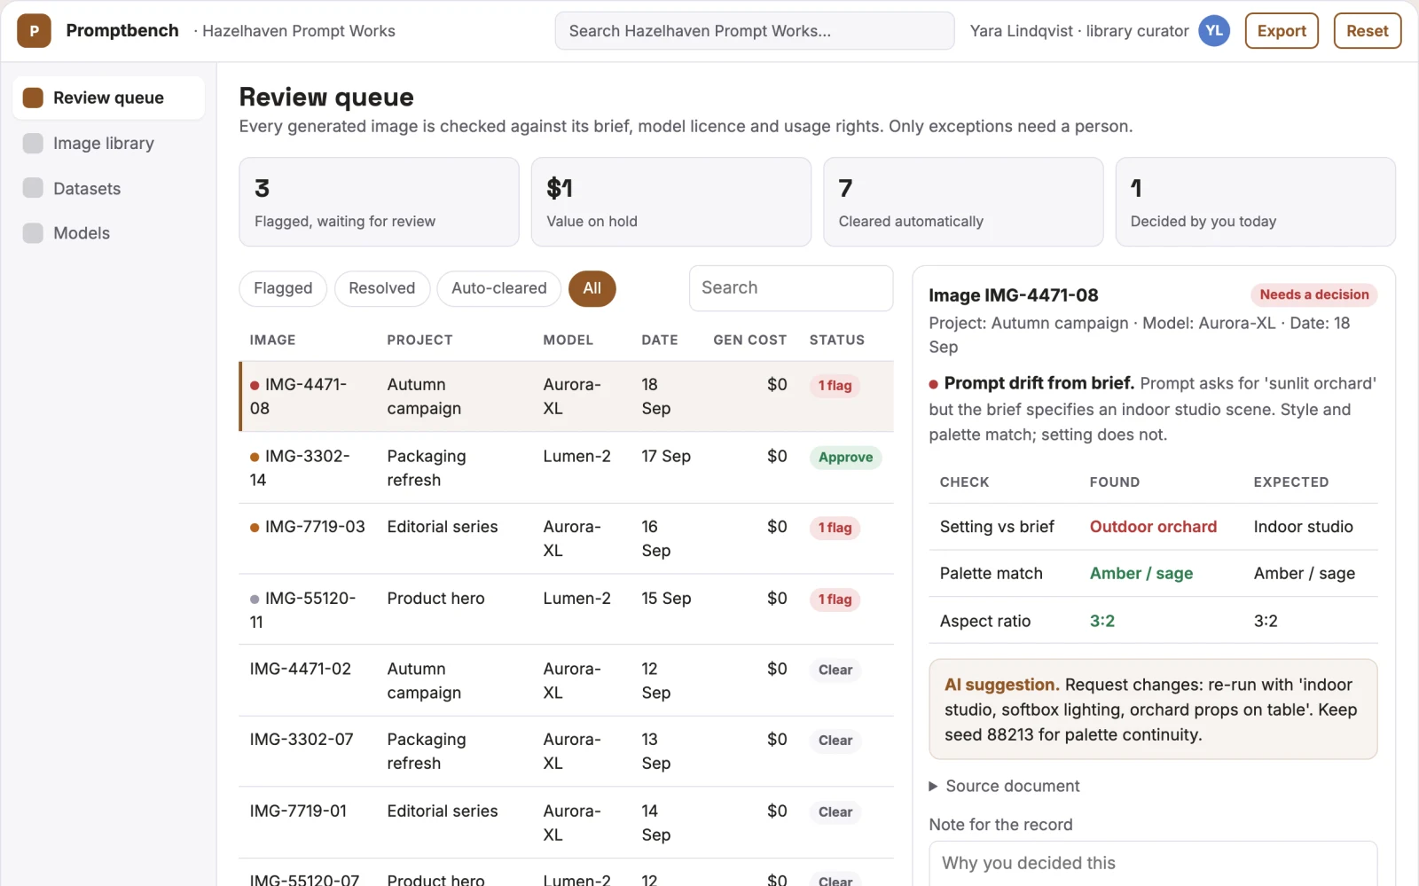This screenshot has width=1419, height=886.
Task: Select the Flagged filter tab
Action: click(x=283, y=288)
